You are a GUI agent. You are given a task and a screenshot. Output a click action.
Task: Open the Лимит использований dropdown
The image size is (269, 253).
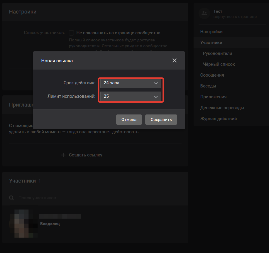[131, 96]
